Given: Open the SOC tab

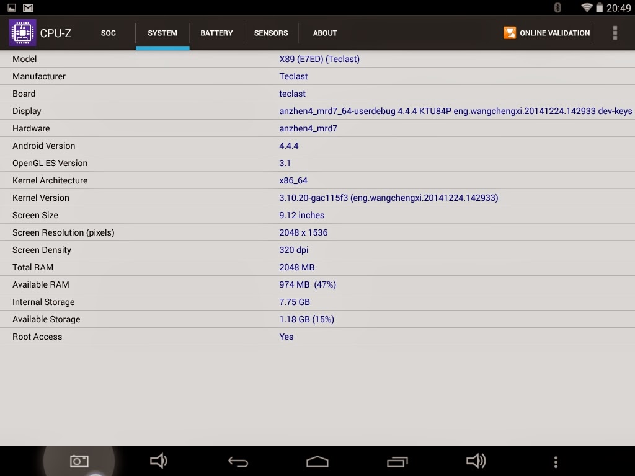Looking at the screenshot, I should coord(108,33).
